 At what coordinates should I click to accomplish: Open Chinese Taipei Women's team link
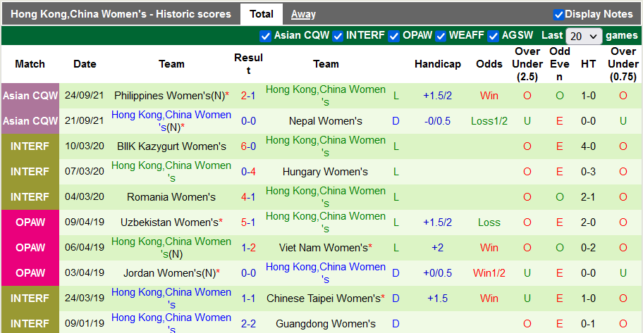click(323, 299)
